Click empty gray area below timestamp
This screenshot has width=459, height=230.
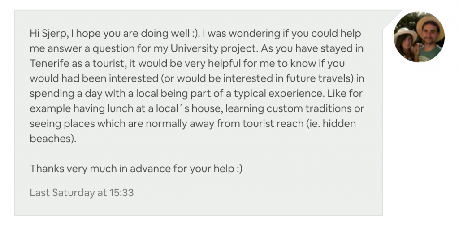(x=199, y=207)
